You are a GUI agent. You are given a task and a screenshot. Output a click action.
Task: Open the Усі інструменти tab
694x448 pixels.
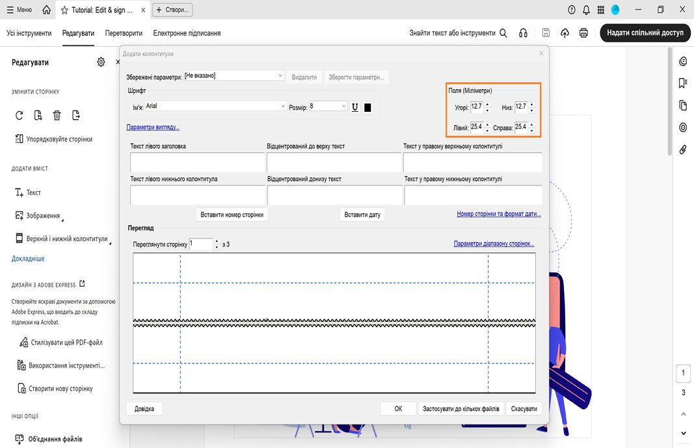29,33
